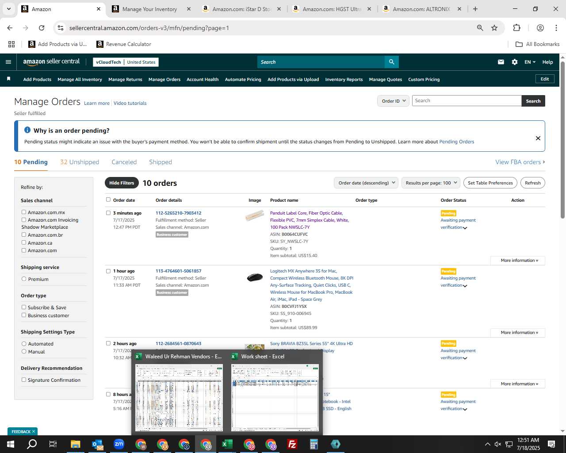Open the Order date (descending) sort dropdown
Image resolution: width=566 pixels, height=453 pixels.
point(366,183)
